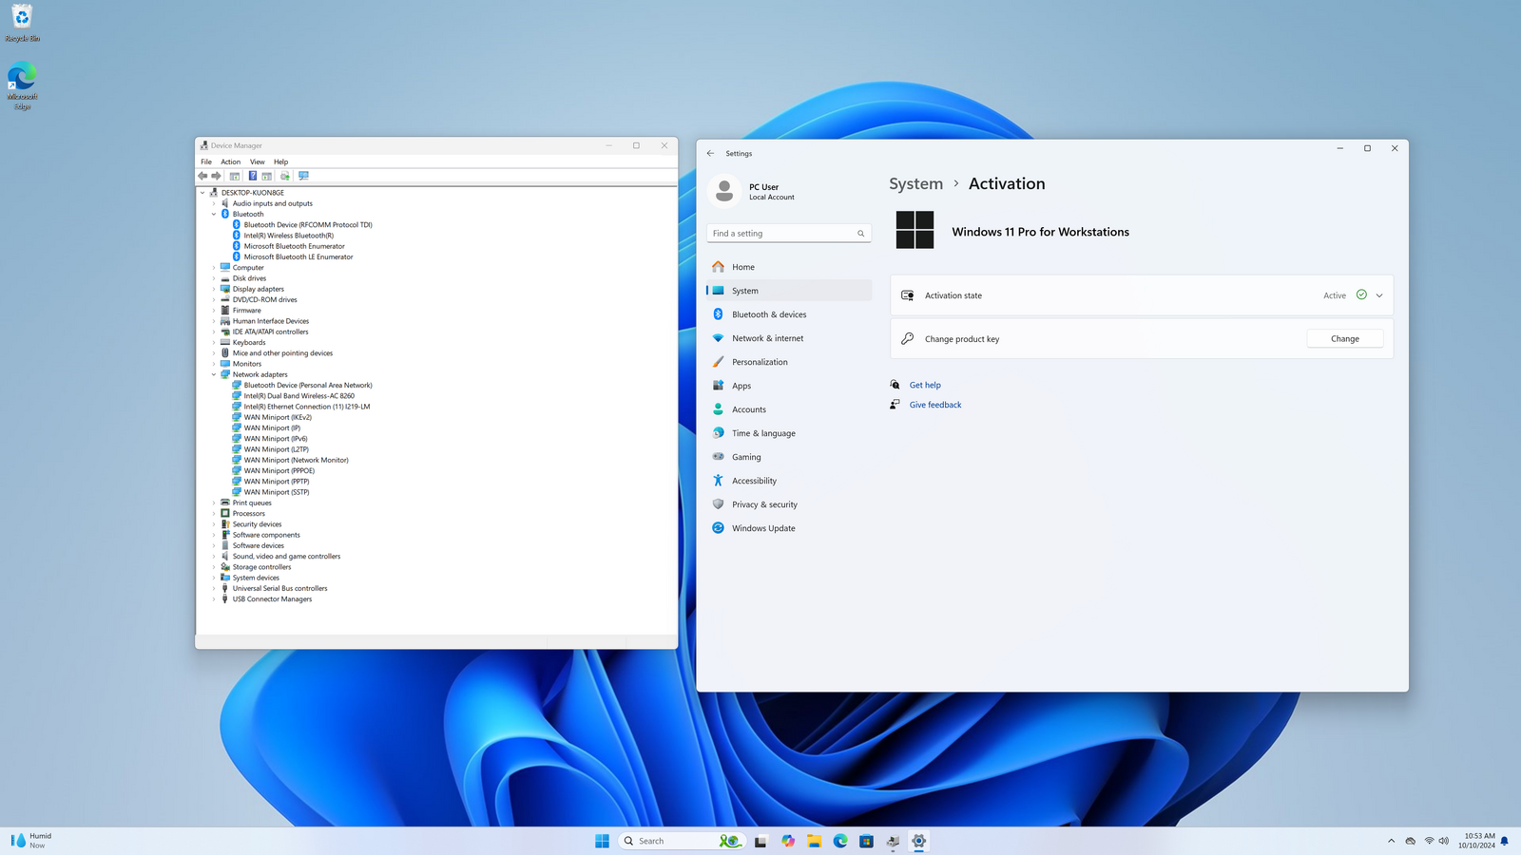Open Bluetooth & devices in Settings sidebar
This screenshot has height=855, width=1521.
[x=789, y=314]
